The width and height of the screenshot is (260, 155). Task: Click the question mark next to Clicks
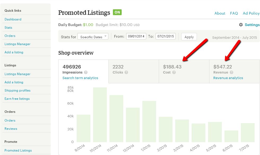click(126, 72)
